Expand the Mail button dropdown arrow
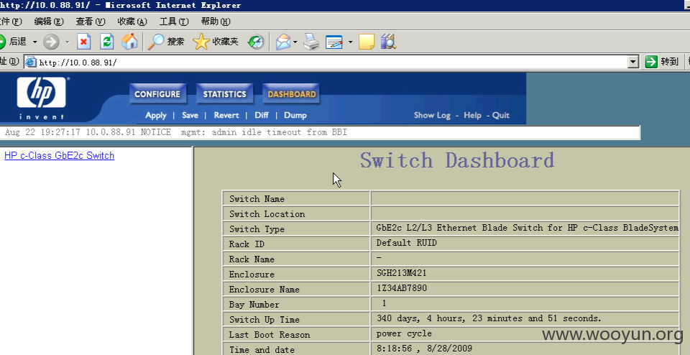 click(x=295, y=42)
